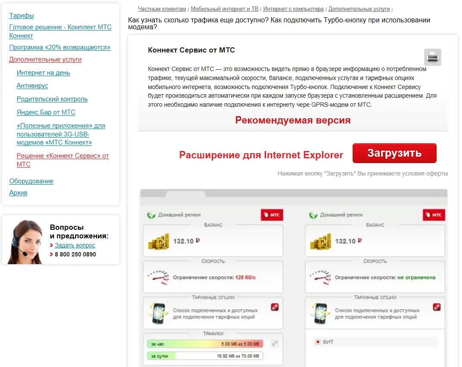462x367 pixels.
Task: Click the right panel MTS logo badge
Action: pyautogui.click(x=434, y=215)
